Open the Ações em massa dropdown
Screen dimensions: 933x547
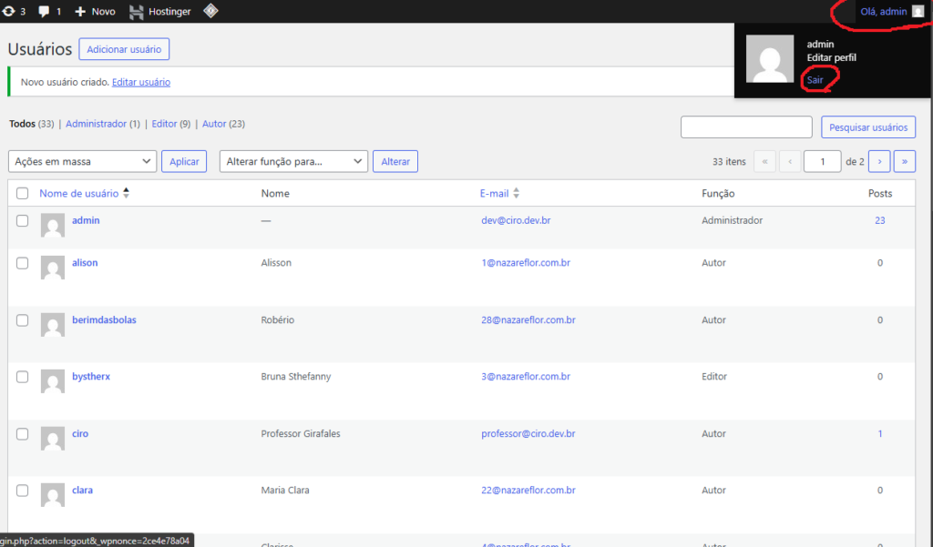pyautogui.click(x=82, y=161)
